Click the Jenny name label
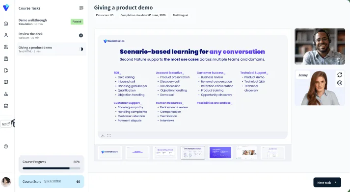Viewport: 350px width, 192px height. (303, 75)
